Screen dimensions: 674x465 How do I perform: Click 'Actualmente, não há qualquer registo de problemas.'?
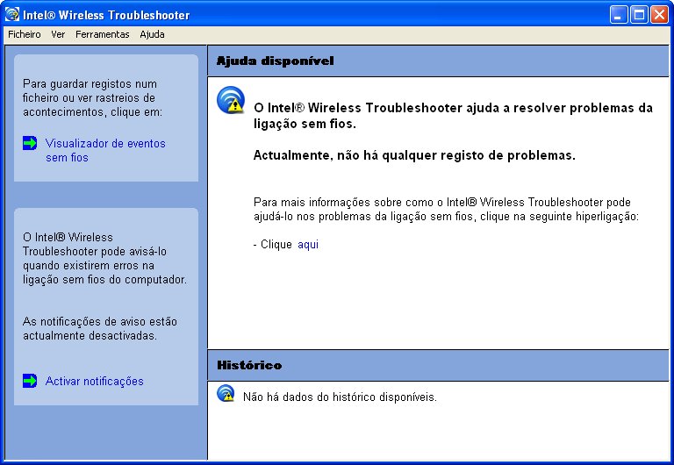[x=414, y=155]
